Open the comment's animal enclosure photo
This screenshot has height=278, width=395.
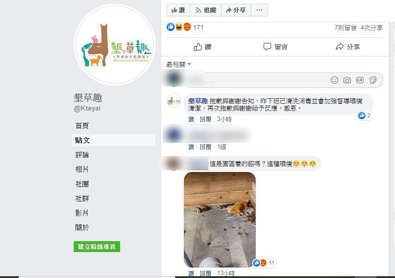(x=220, y=220)
